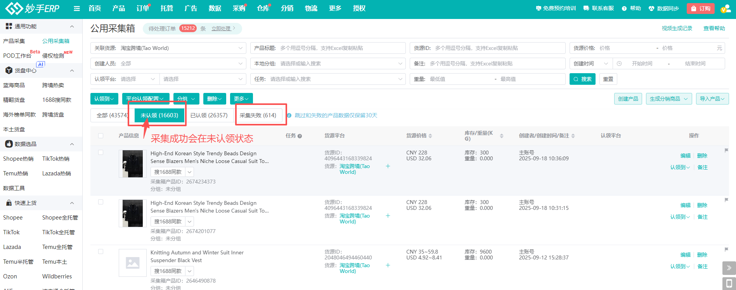
Task: Open the 视频生成记录 link
Action: pos(677,28)
